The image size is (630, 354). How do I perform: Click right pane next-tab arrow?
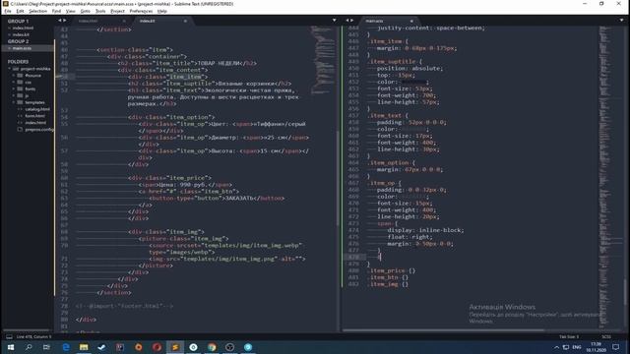coord(352,21)
